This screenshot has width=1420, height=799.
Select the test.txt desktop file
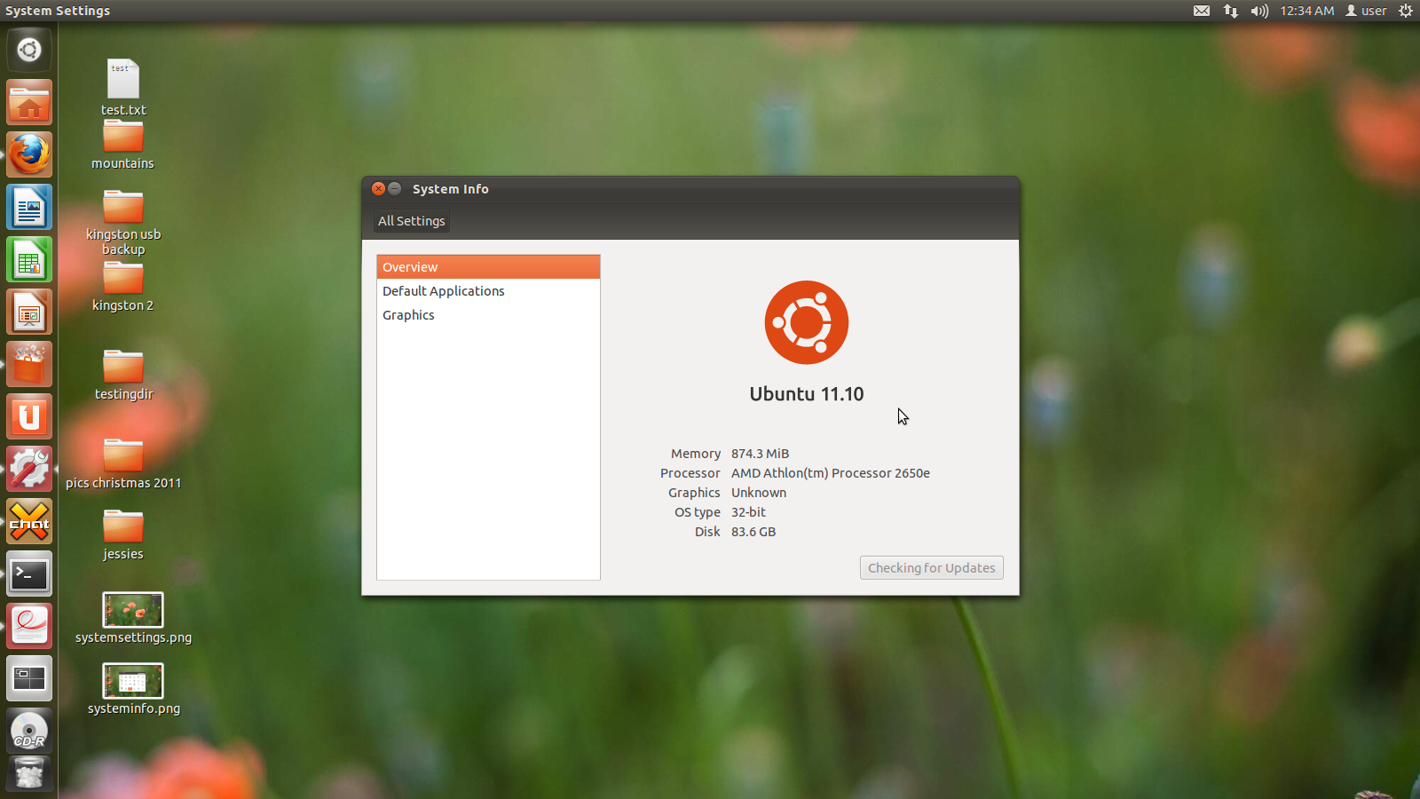[x=123, y=87]
